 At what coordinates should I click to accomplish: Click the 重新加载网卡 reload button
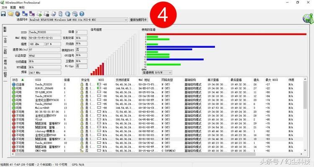[139, 20]
